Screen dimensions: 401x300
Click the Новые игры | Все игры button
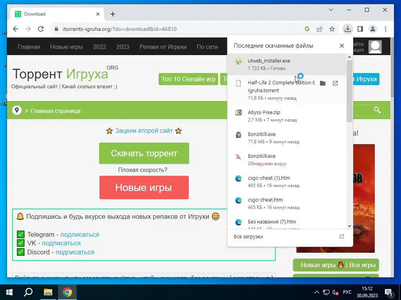(x=336, y=265)
